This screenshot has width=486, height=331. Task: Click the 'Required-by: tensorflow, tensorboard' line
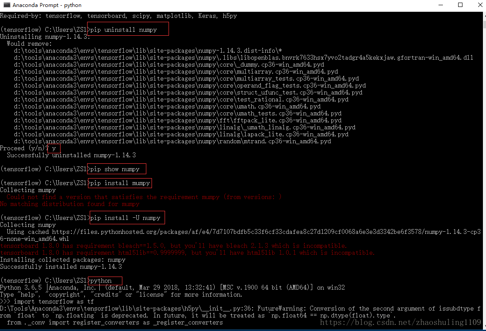(x=118, y=16)
